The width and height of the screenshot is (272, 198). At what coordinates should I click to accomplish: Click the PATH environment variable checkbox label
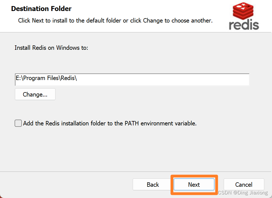[110, 123]
